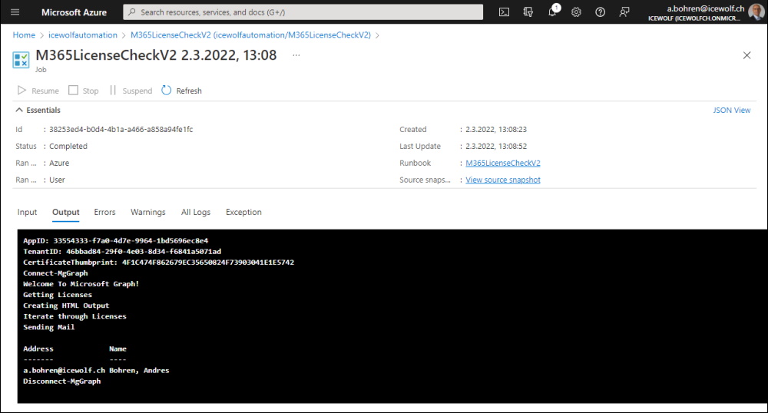Click the runbook job icon beside the title
The height and width of the screenshot is (413, 768).
pyautogui.click(x=21, y=60)
